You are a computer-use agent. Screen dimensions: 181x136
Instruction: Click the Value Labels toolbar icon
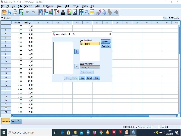pyautogui.click(x=99, y=12)
